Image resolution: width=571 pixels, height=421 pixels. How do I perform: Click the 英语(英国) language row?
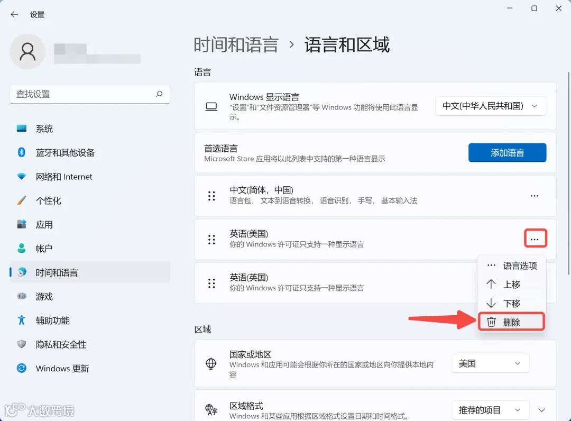click(375, 283)
